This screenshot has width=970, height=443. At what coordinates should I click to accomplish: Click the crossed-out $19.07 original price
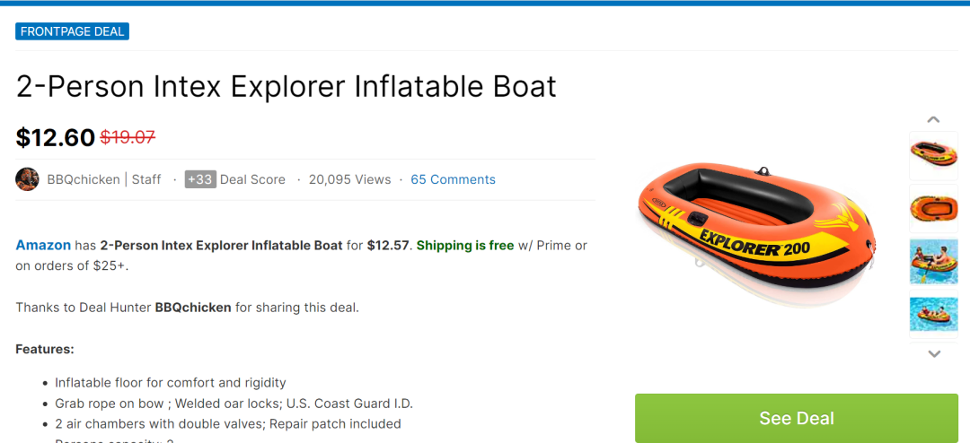128,137
